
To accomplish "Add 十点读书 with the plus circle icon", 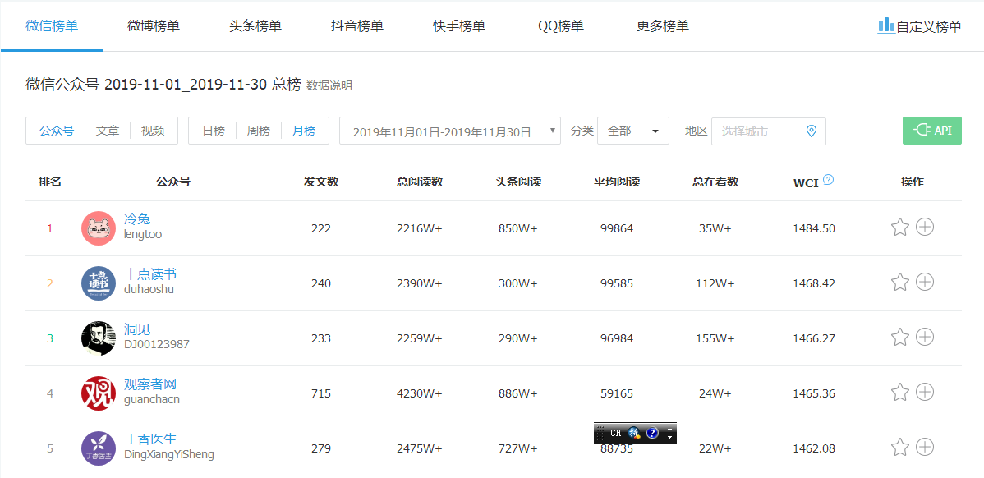I will [x=925, y=283].
